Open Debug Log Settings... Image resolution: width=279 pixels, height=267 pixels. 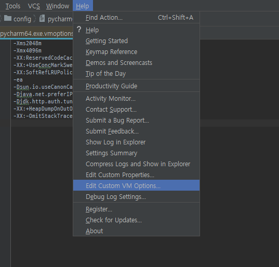[136, 197]
